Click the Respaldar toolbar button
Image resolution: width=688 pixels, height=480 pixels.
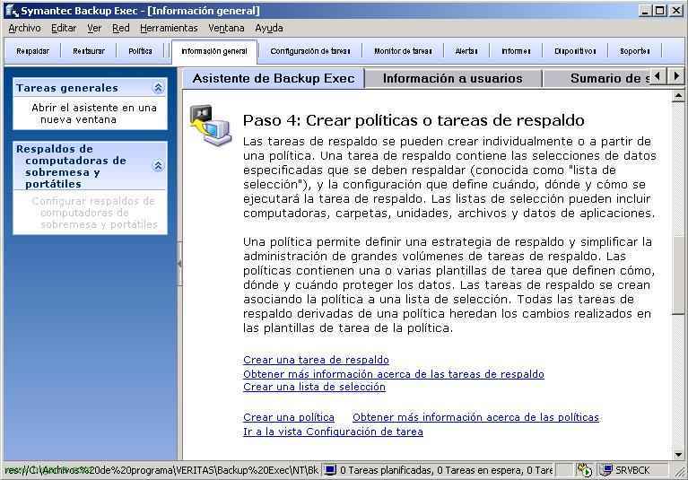tap(33, 51)
